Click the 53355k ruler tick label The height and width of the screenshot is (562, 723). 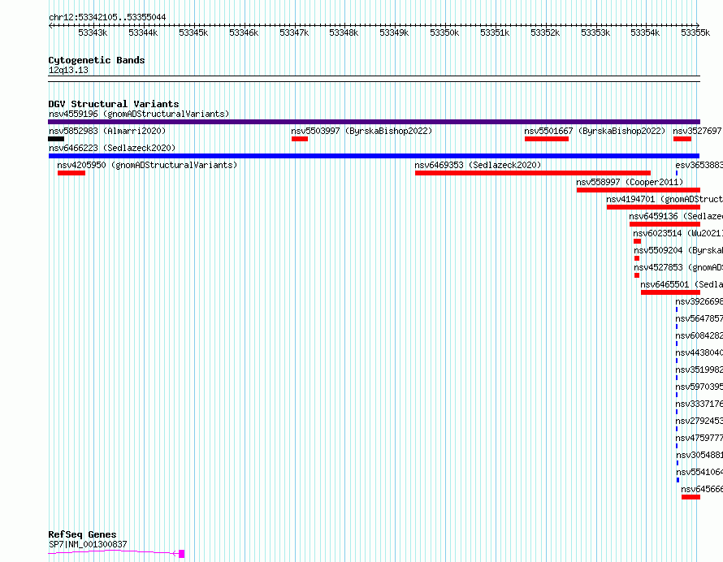coord(695,33)
